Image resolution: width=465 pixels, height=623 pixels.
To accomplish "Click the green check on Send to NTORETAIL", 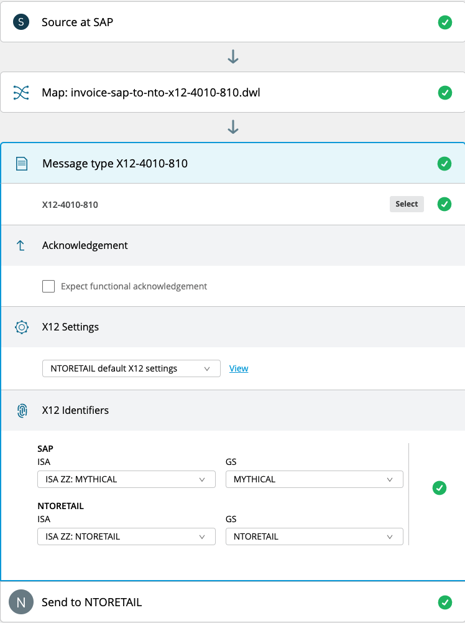I will [444, 602].
